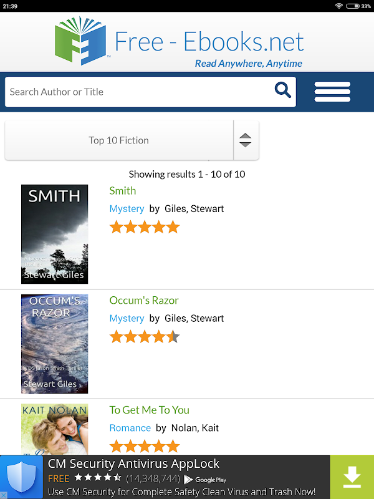
Task: Open the hamburger menu
Action: [x=332, y=92]
